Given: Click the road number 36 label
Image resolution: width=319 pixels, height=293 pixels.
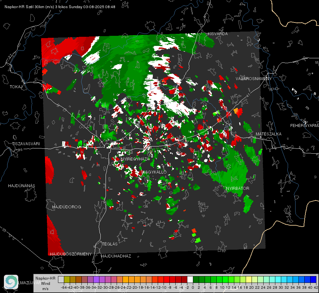Looking at the screenshot, I should 20,150.
